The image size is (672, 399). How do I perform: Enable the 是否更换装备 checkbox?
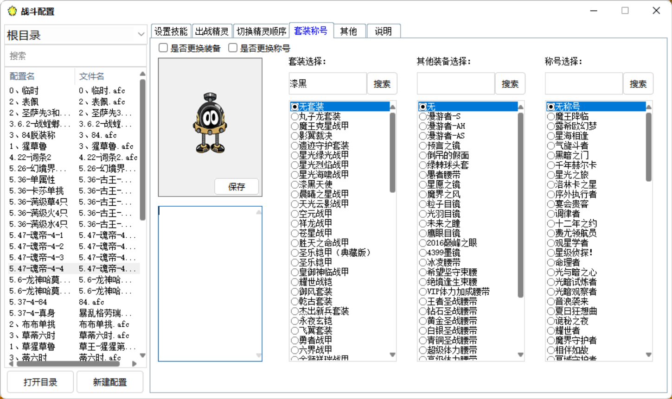[x=163, y=48]
